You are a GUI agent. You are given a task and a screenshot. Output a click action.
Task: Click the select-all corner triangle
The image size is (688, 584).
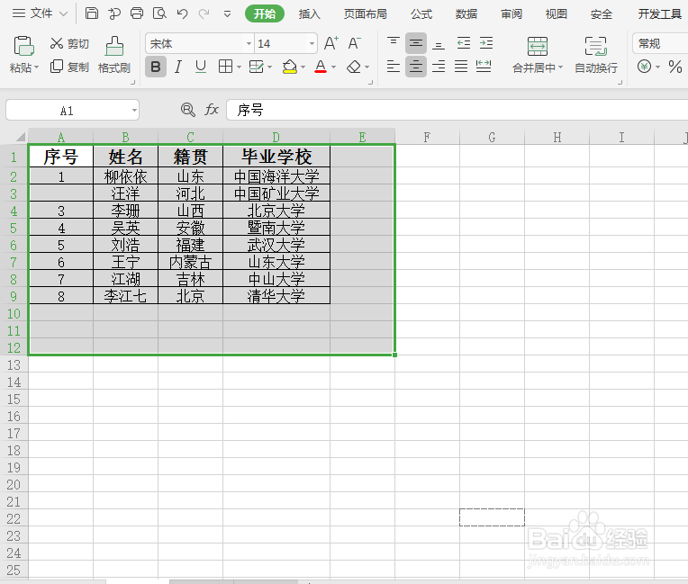[20, 138]
